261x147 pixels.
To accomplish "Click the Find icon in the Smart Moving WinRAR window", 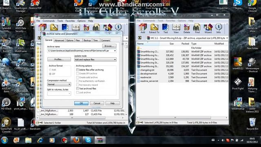I will (x=197, y=29).
